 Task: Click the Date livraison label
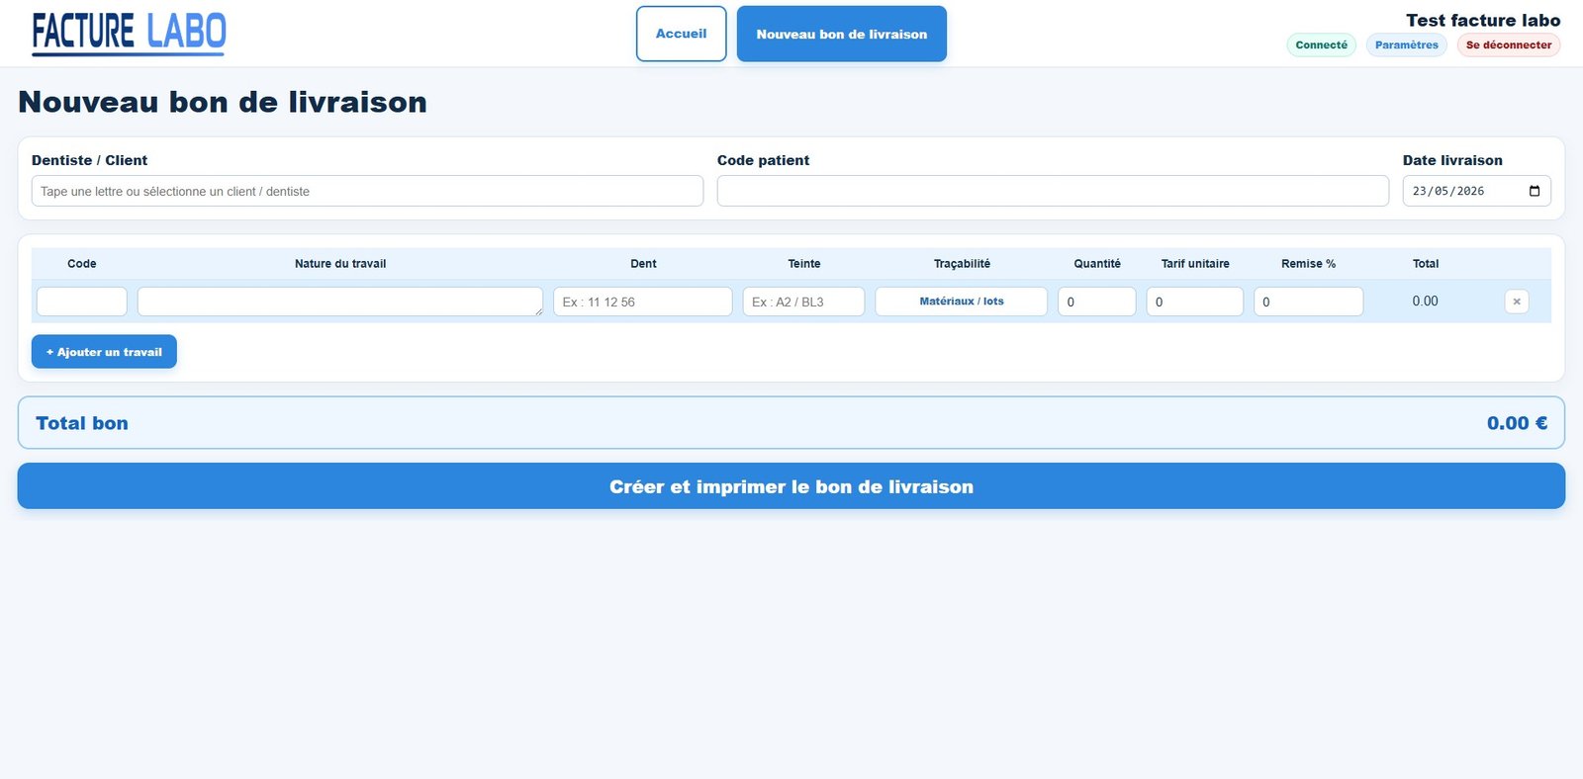point(1452,160)
